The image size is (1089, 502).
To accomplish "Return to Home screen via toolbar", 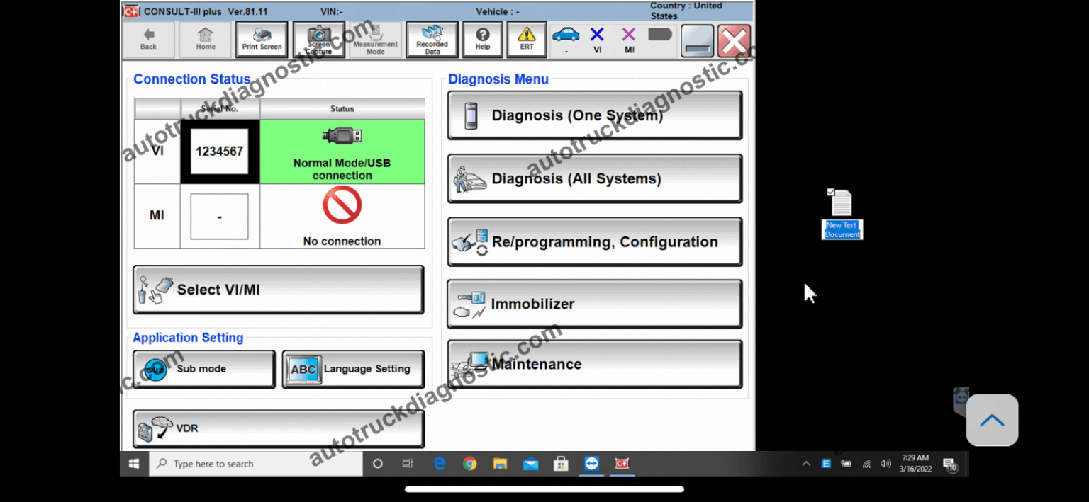I will tap(205, 40).
